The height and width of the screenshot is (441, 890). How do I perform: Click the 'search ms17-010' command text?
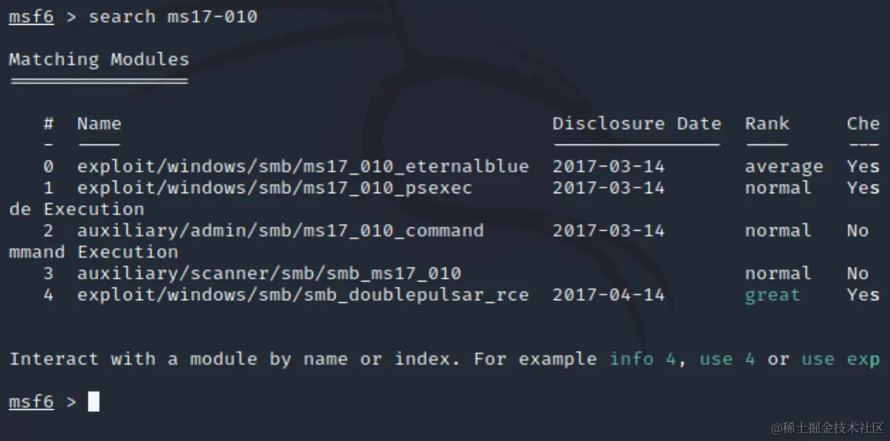coord(172,16)
